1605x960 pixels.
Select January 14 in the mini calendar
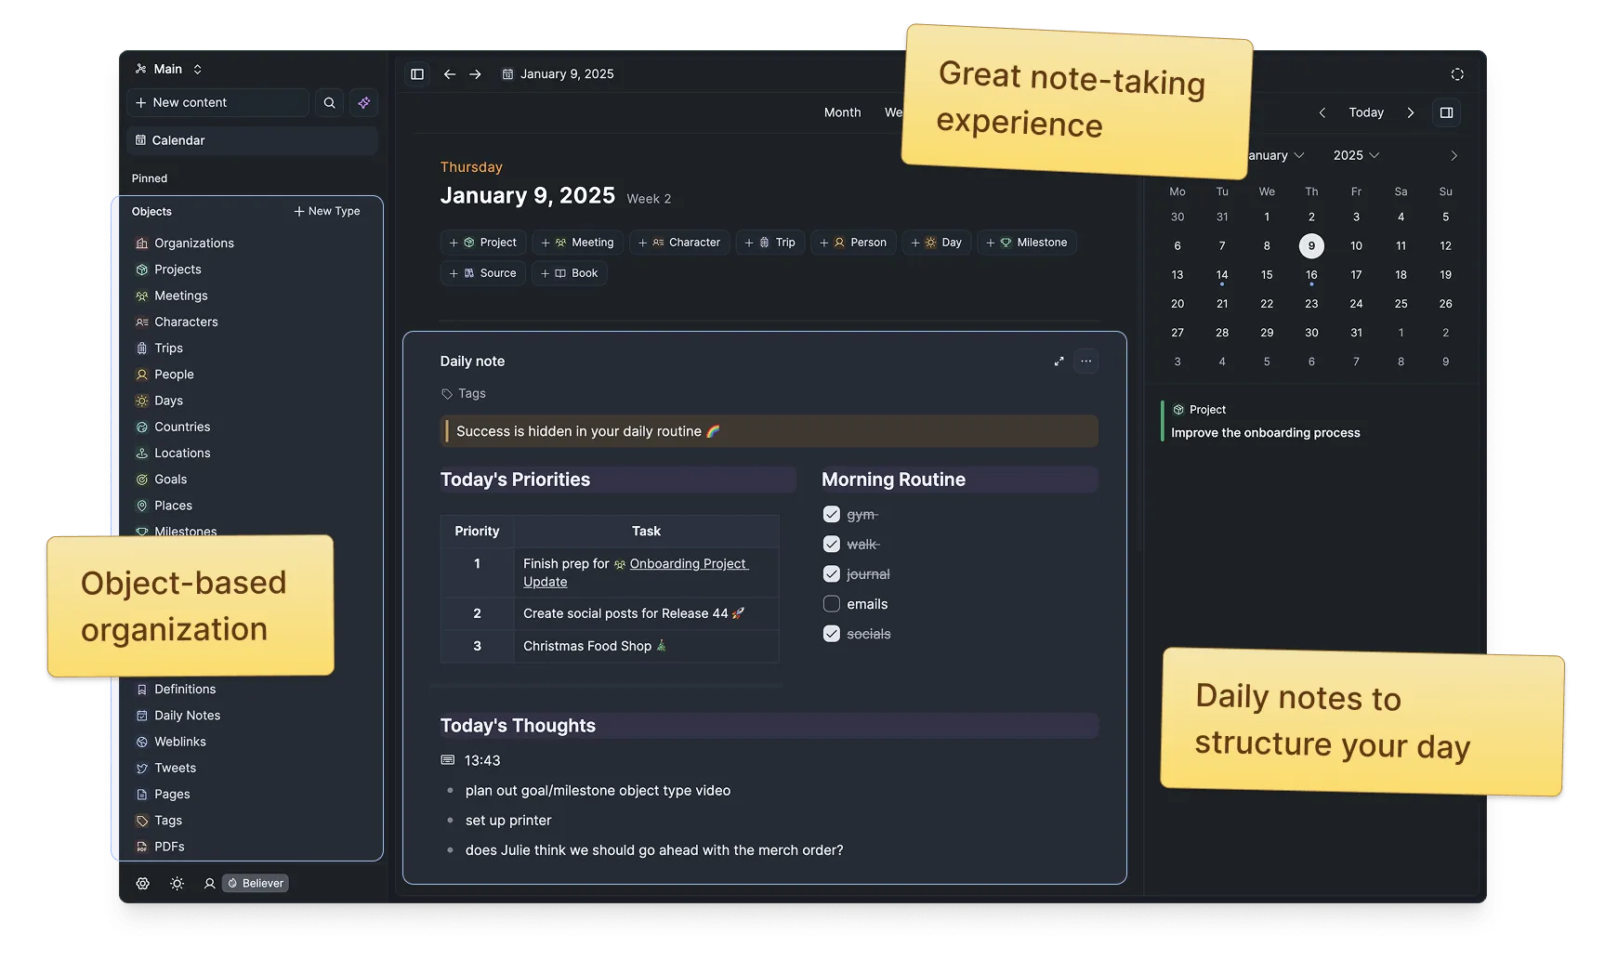coord(1222,274)
